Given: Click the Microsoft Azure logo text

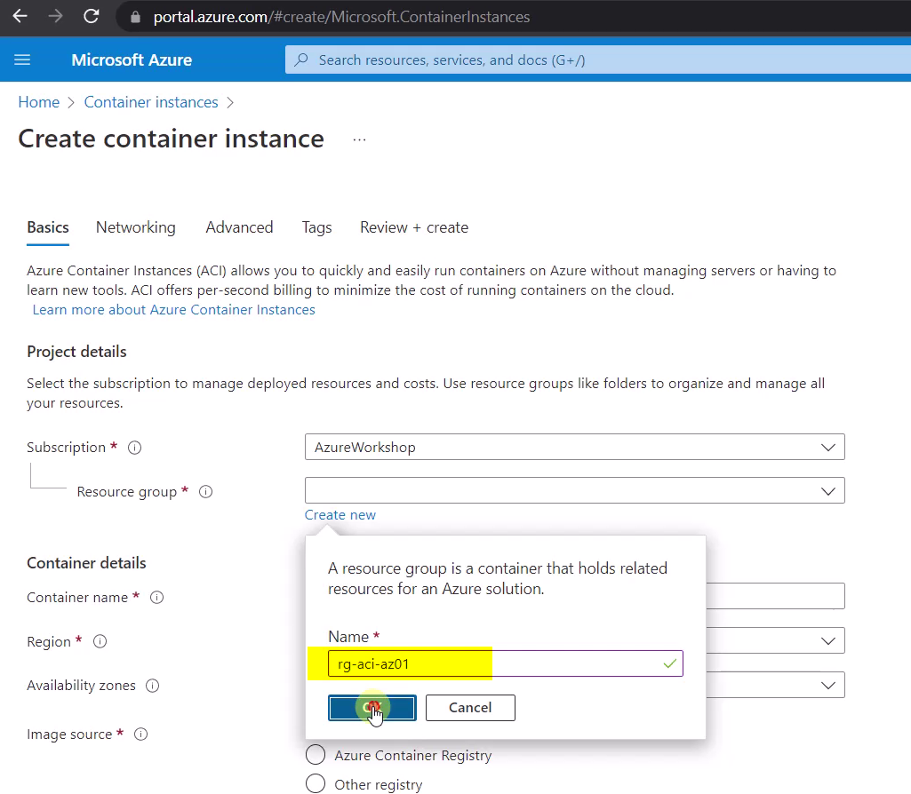Looking at the screenshot, I should pos(132,60).
